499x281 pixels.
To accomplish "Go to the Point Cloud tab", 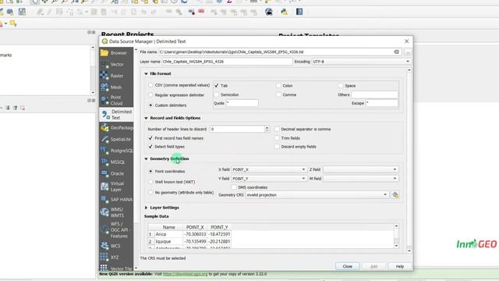I will (x=116, y=100).
